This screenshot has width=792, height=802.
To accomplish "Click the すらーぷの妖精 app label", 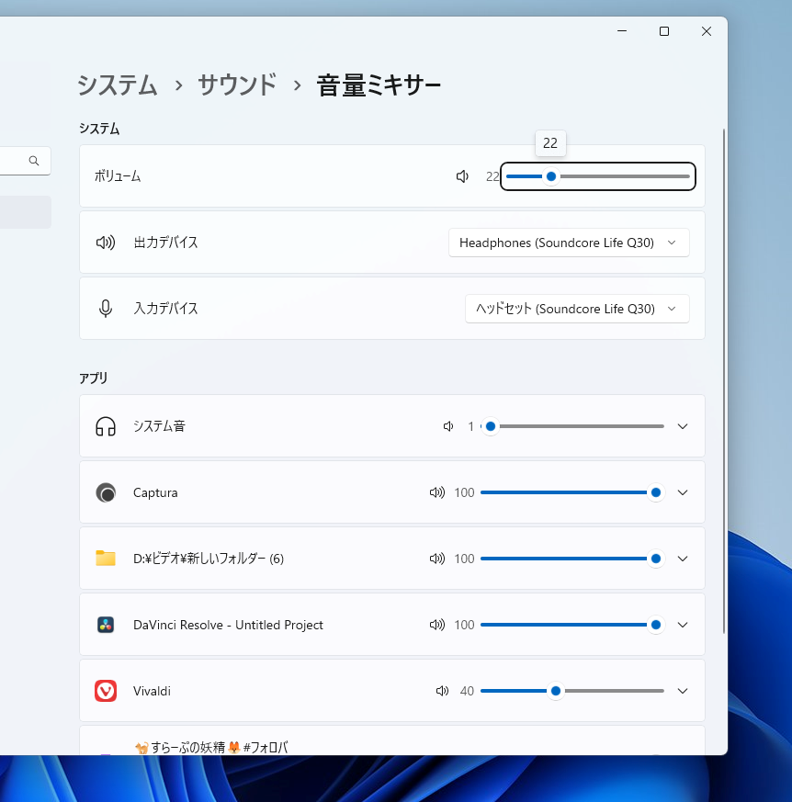I will 211,747.
